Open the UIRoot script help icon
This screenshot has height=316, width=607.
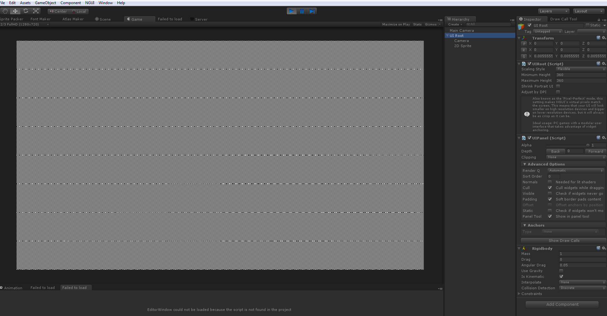tap(598, 64)
